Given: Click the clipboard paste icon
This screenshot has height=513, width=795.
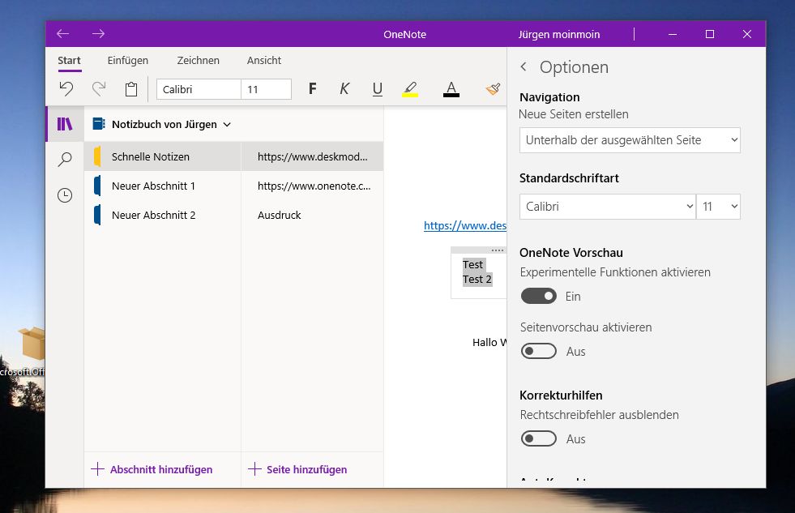Looking at the screenshot, I should tap(131, 89).
